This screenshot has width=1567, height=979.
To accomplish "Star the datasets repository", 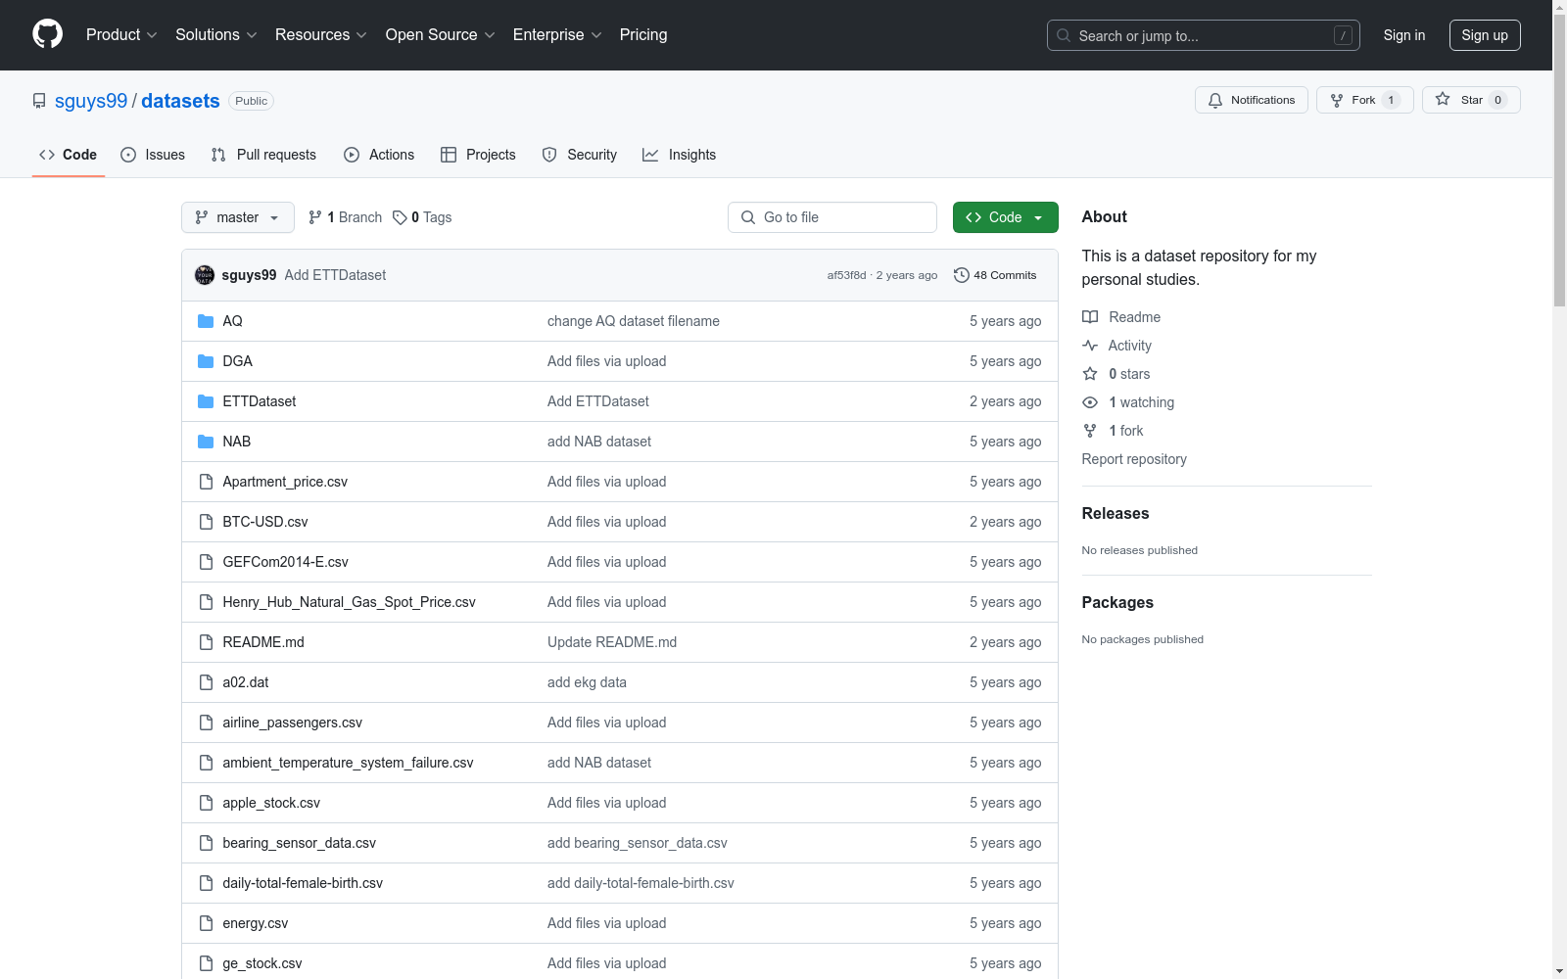I will point(1471,100).
